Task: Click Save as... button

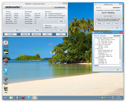Action: click(x=117, y=24)
